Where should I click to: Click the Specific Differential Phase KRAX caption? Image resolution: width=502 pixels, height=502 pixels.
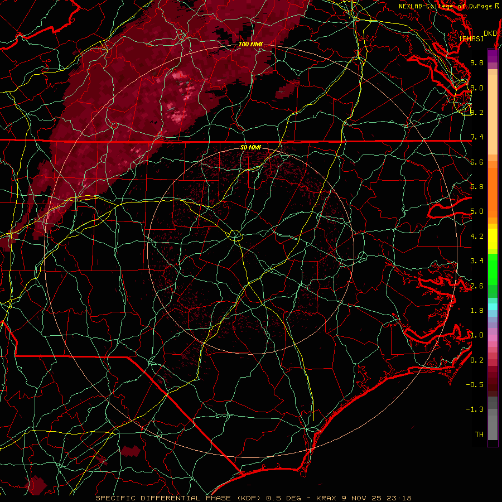(253, 498)
